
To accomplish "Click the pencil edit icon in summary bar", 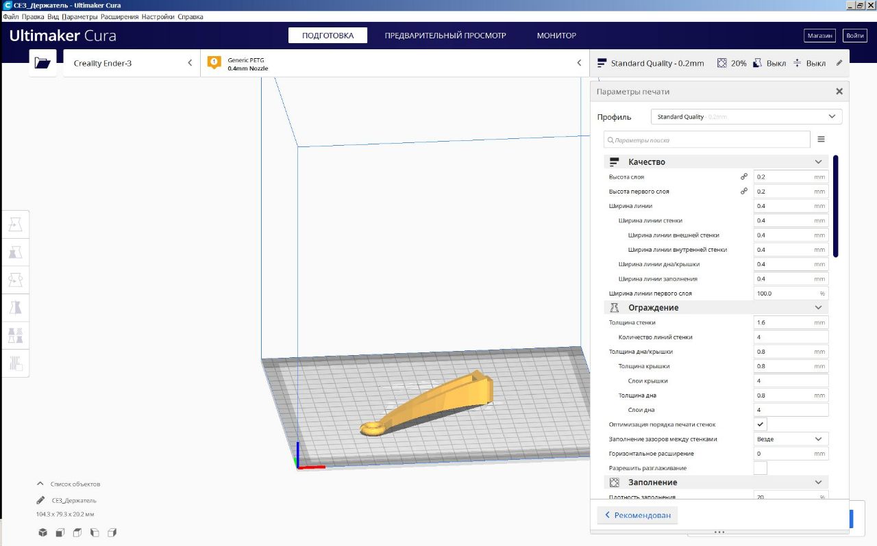I will point(839,63).
